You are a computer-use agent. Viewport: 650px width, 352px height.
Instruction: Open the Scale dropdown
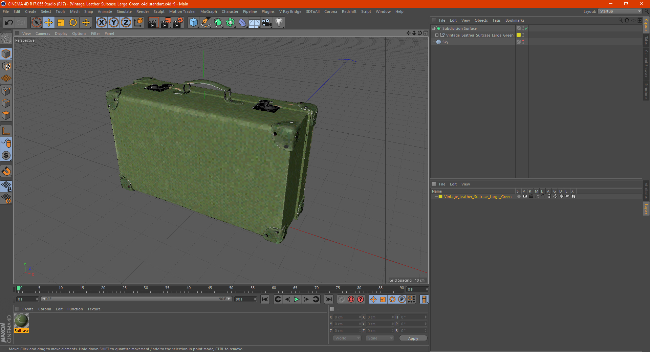tap(380, 338)
